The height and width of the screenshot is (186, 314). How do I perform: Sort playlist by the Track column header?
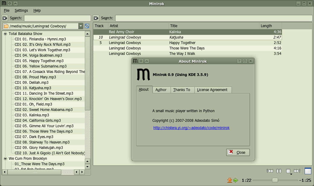tap(101, 26)
